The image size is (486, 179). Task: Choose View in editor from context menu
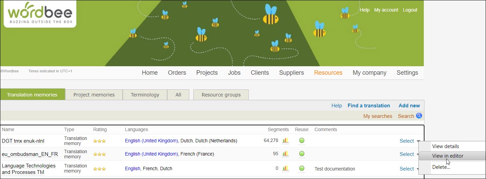448,156
